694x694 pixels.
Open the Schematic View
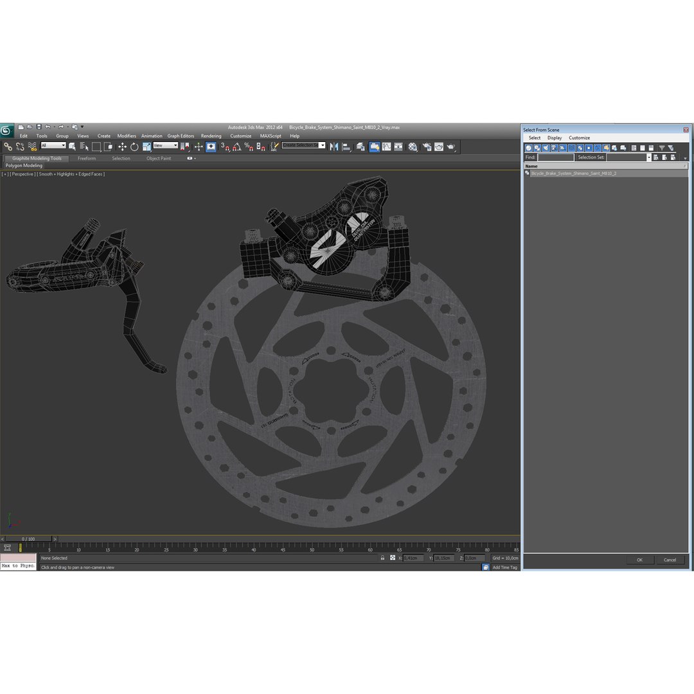[x=398, y=147]
